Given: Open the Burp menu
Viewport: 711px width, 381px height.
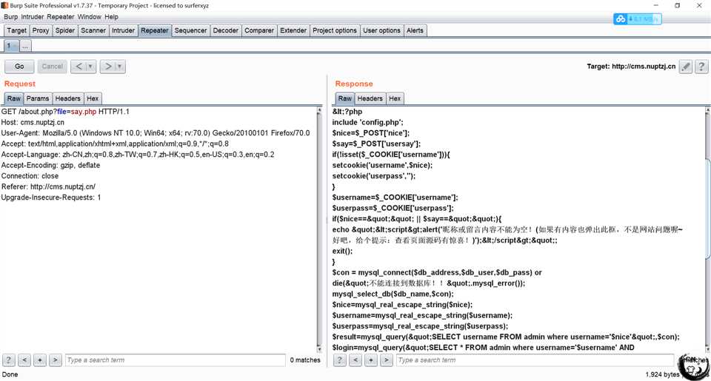Looking at the screenshot, I should [x=11, y=17].
